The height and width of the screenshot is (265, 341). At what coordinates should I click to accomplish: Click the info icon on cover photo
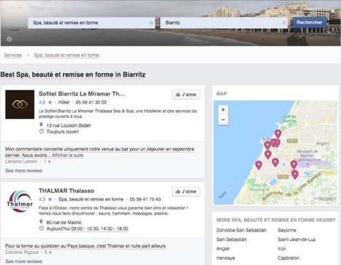[9, 39]
